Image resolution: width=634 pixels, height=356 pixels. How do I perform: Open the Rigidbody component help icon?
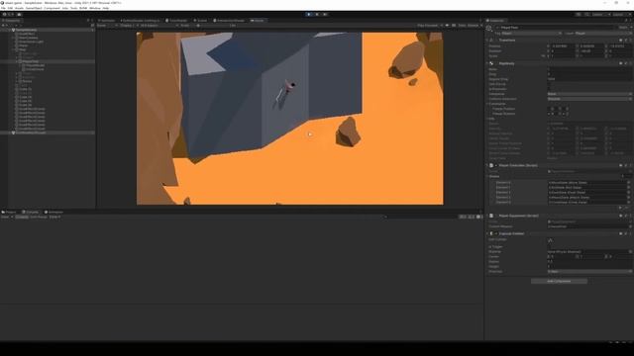(x=621, y=63)
